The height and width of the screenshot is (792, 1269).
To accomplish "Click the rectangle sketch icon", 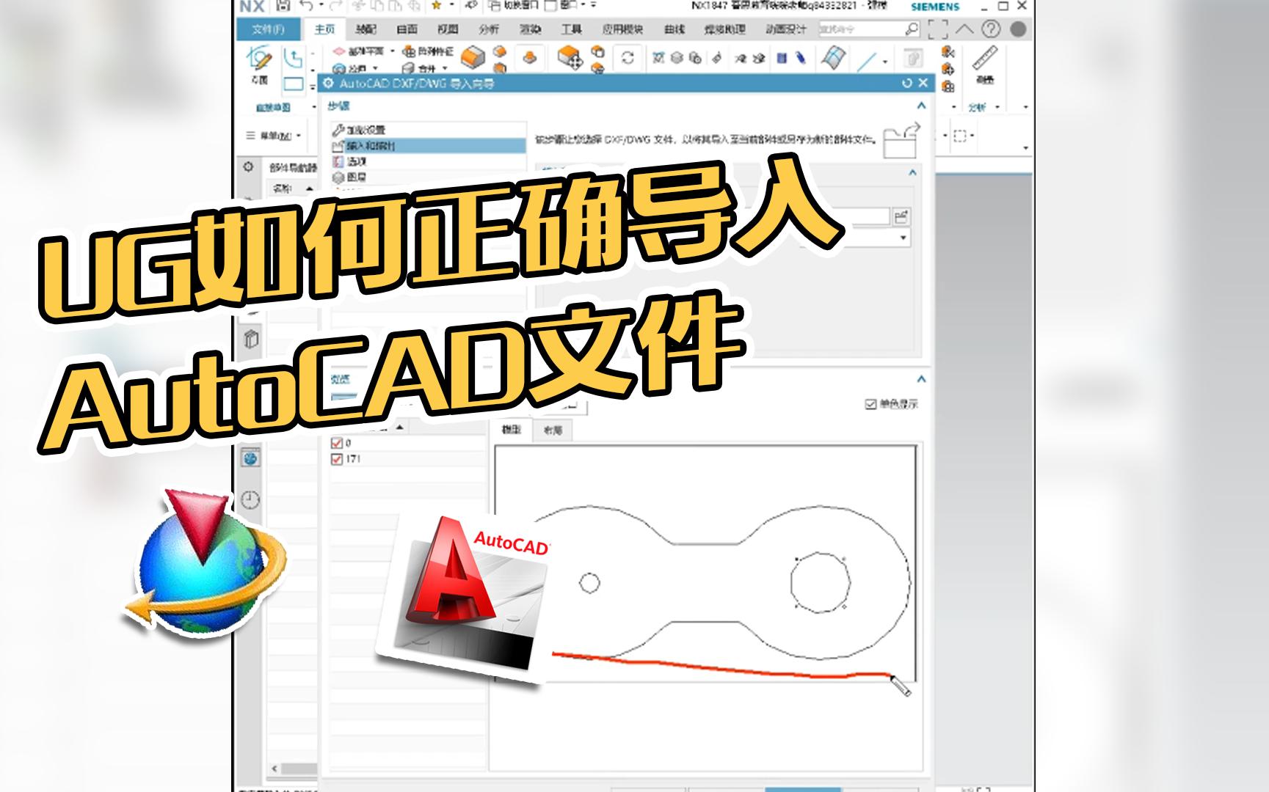I will tap(294, 84).
